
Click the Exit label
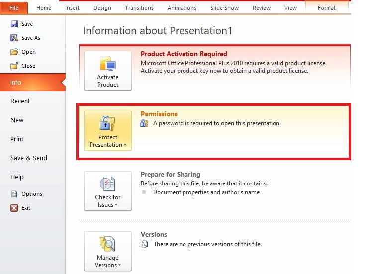(26, 208)
